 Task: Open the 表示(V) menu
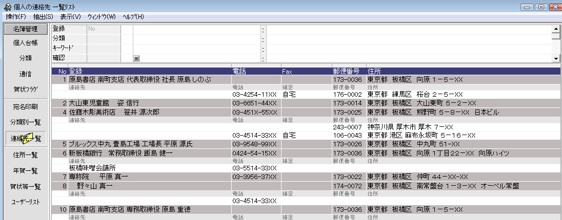coord(70,17)
